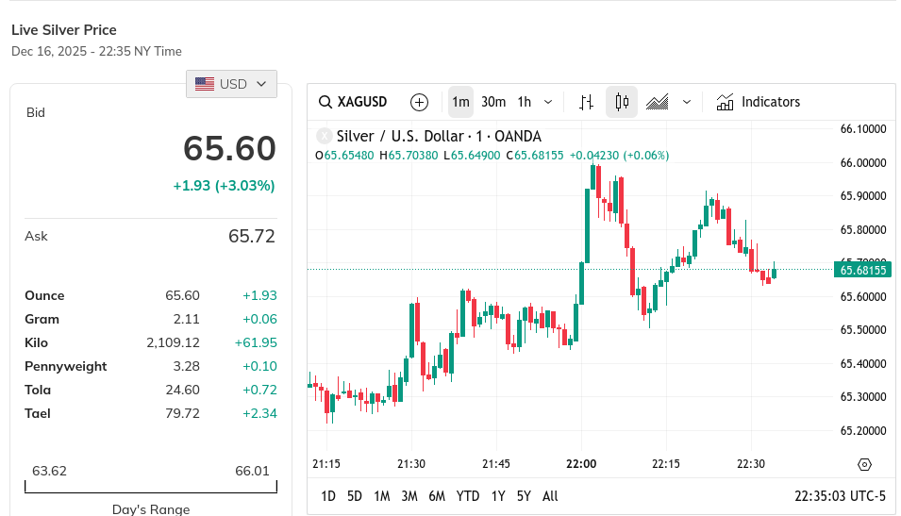Open the USD currency dropdown
Screen dimensions: 901x516
[x=231, y=84]
